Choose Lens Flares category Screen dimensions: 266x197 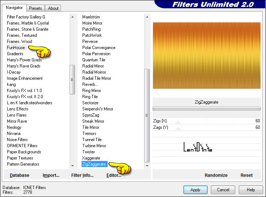pos(17,115)
